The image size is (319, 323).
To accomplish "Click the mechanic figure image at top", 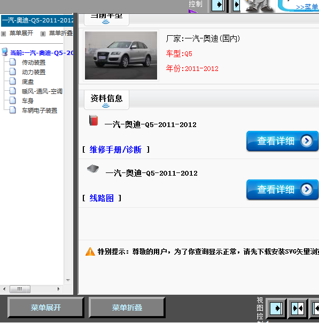I will tap(260, 6).
